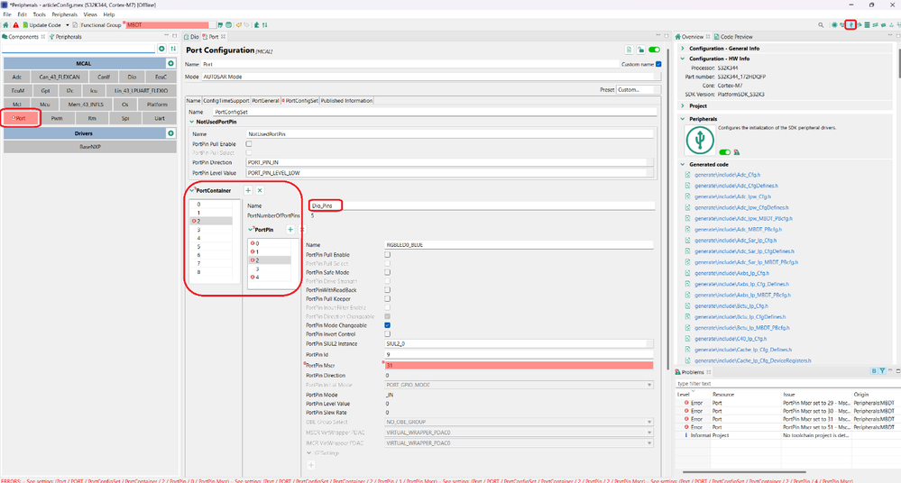Screen dimensions: 901x483
Task: Open the Update Code dropdown arrow
Action: (68, 24)
